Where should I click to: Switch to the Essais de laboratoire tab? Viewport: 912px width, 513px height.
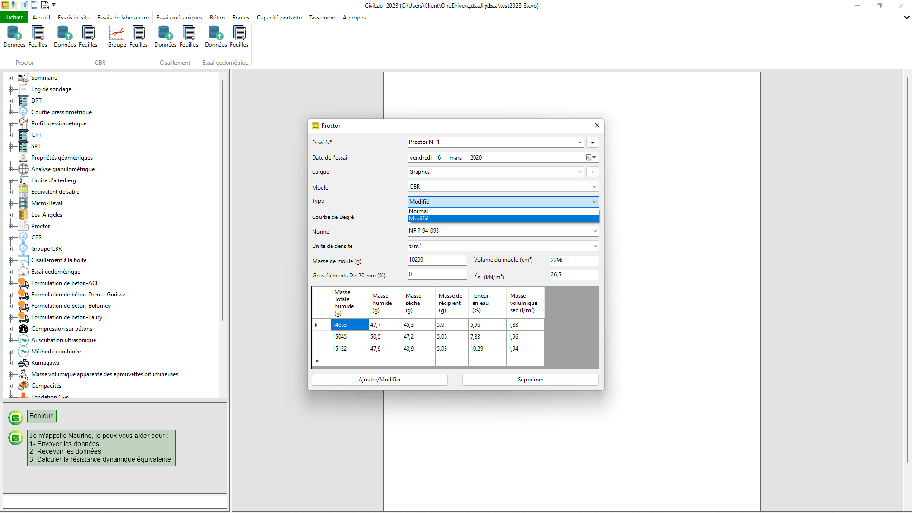123,18
